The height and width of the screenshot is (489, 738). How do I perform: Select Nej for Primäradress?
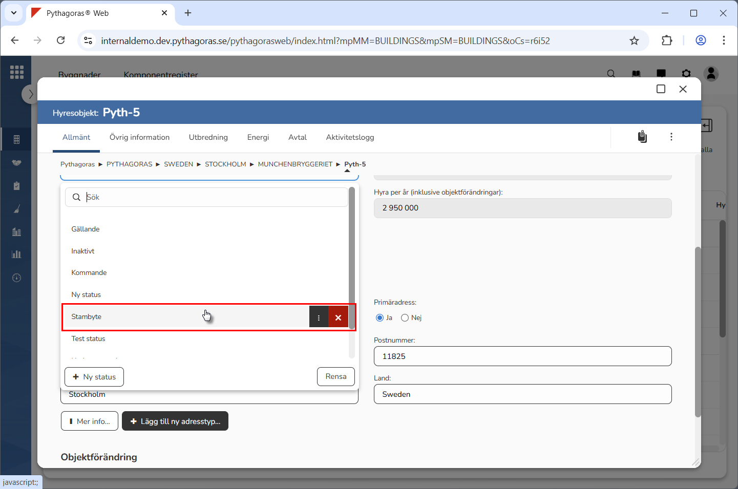[405, 318]
